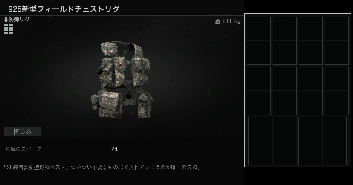
Task: Click the grid layout icon under 非防弾リグ
Action: pyautogui.click(x=8, y=29)
